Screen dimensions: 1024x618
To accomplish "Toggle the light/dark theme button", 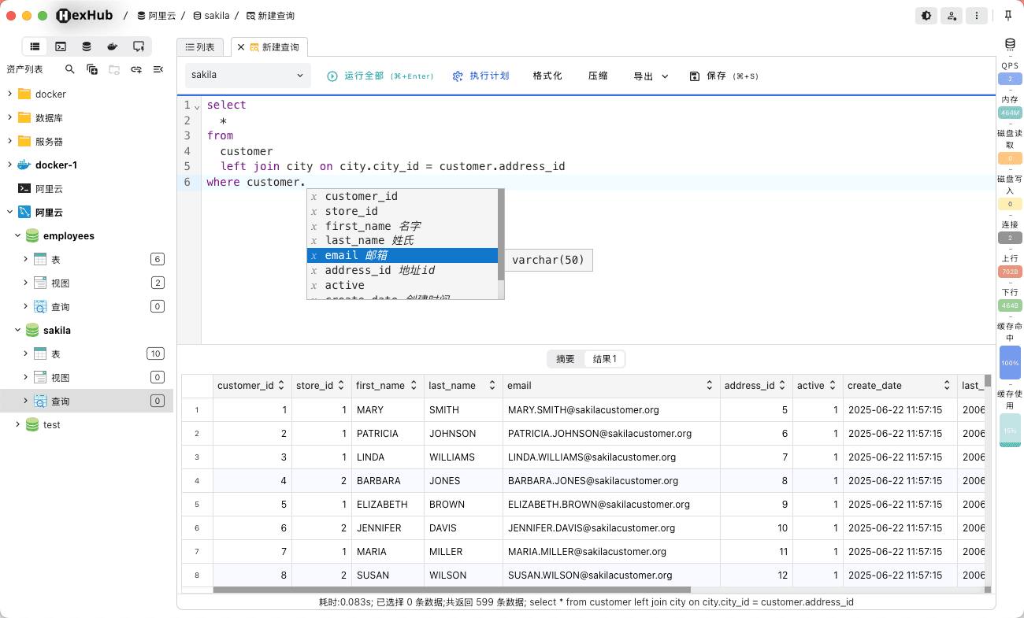I will [926, 16].
